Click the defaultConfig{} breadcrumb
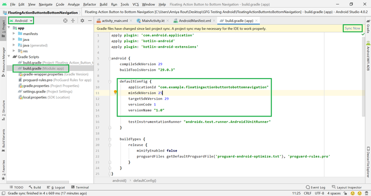The image size is (371, 196). pyautogui.click(x=144, y=181)
